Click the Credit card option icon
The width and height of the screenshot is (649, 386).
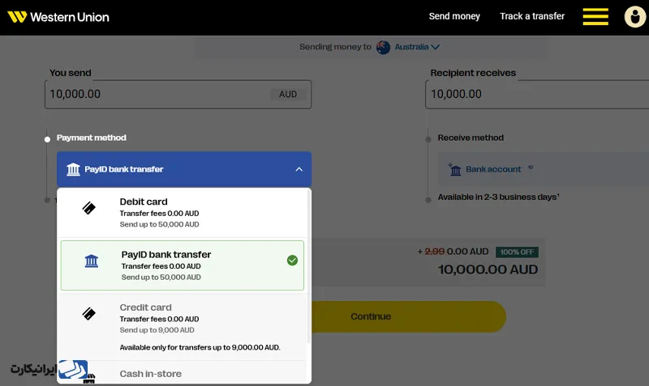click(88, 314)
